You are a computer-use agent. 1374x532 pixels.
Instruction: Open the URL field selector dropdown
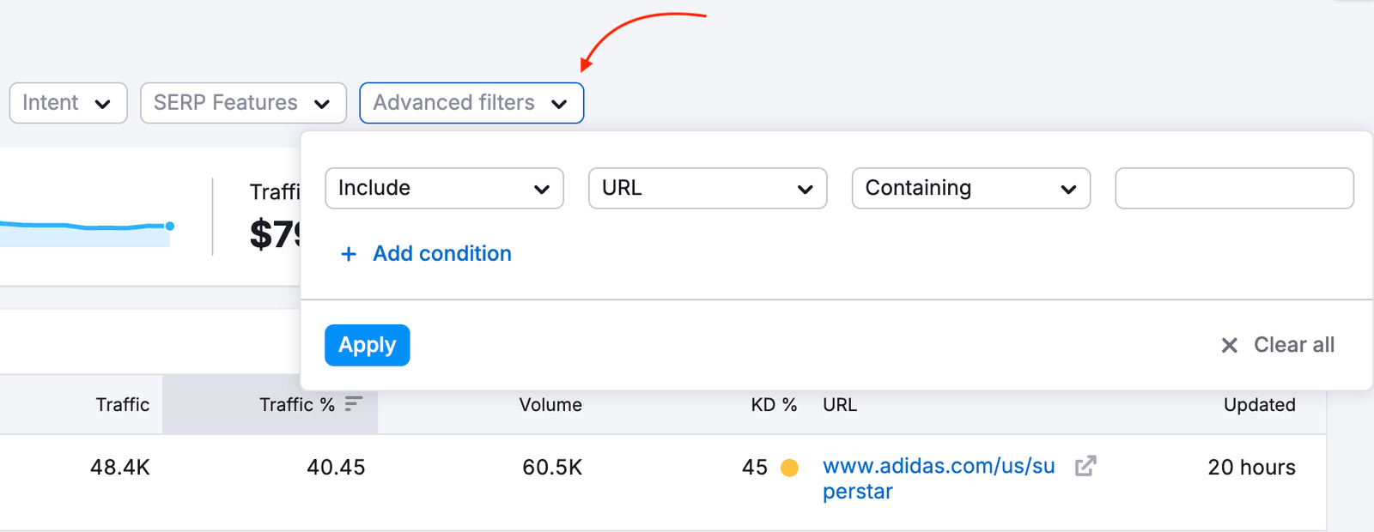pyautogui.click(x=707, y=188)
